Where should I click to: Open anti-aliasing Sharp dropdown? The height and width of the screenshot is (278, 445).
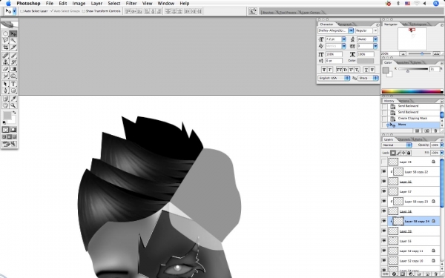pyautogui.click(x=368, y=78)
